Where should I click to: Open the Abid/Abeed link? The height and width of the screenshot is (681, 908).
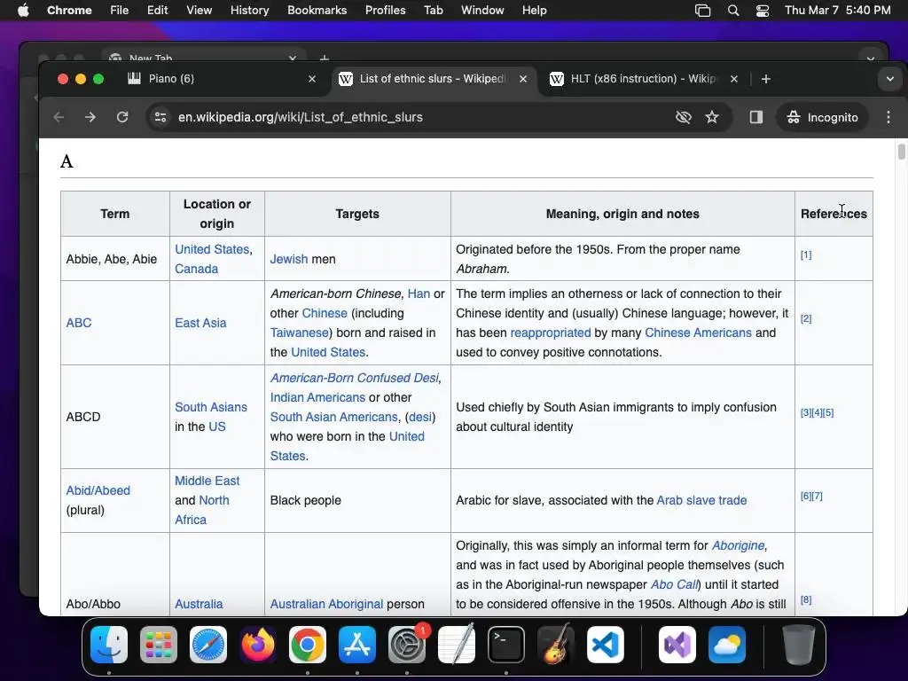(98, 490)
